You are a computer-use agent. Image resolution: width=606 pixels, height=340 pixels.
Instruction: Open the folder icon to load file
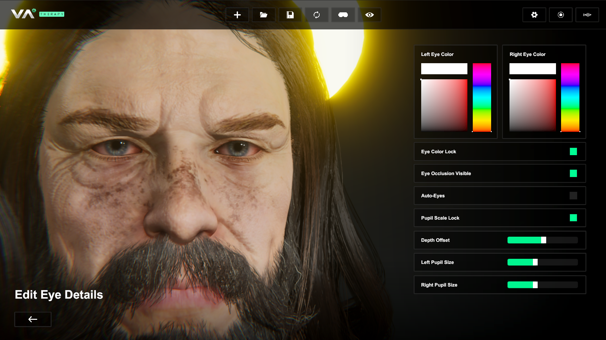pos(264,15)
